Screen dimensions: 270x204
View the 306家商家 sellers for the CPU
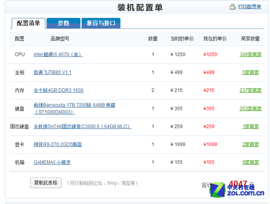point(251,55)
